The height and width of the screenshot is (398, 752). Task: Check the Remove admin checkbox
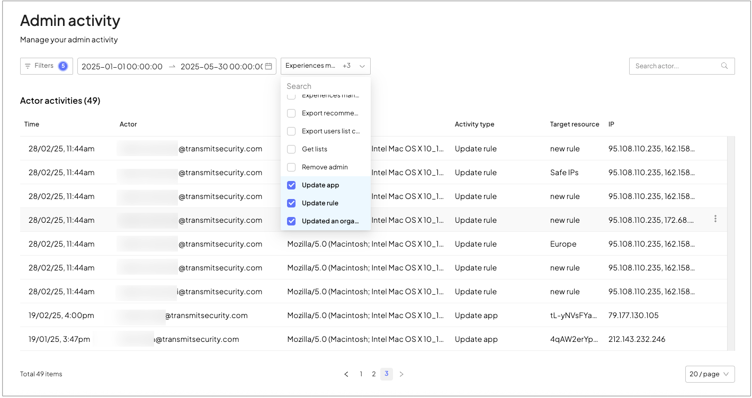(x=291, y=167)
